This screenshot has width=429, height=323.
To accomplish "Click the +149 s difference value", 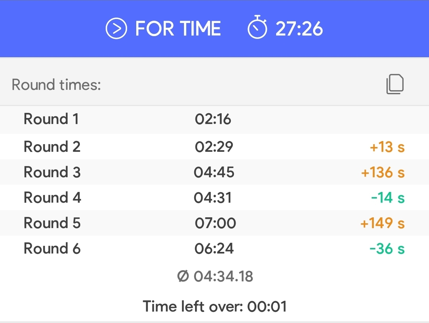I will [x=383, y=223].
